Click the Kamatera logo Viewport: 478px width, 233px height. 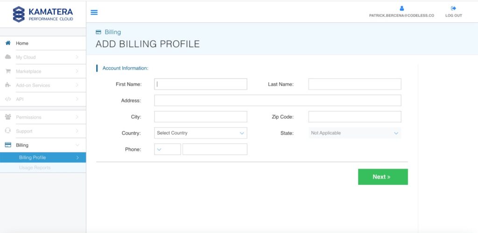click(x=43, y=14)
